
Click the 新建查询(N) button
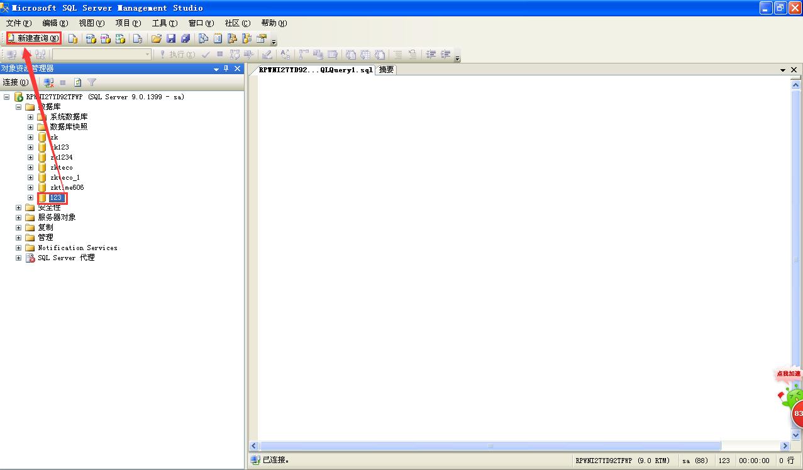click(33, 38)
